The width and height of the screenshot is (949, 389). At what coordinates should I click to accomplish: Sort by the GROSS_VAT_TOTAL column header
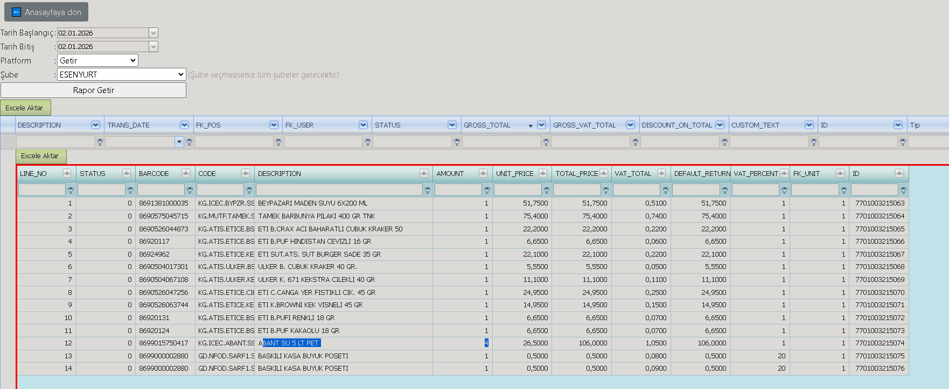point(584,125)
